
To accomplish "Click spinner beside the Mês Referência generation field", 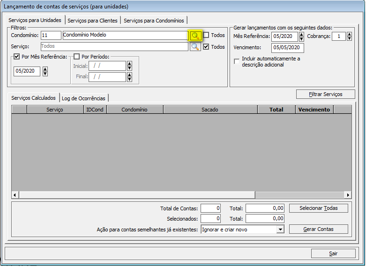I will (302, 37).
